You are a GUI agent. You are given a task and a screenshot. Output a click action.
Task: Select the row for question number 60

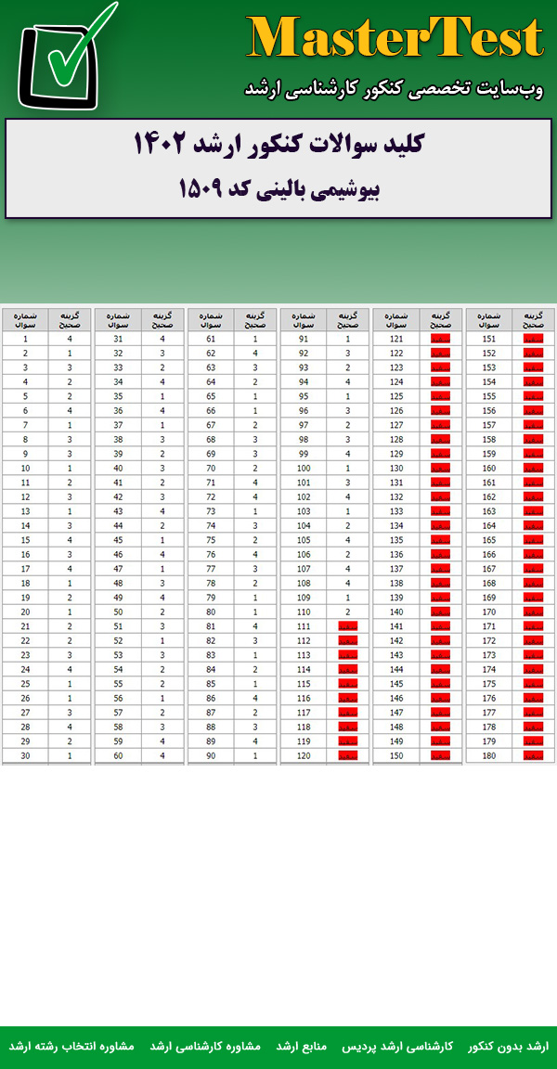[x=139, y=756]
